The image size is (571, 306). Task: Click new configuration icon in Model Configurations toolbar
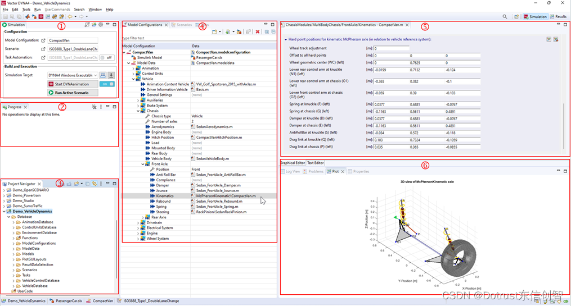click(214, 31)
